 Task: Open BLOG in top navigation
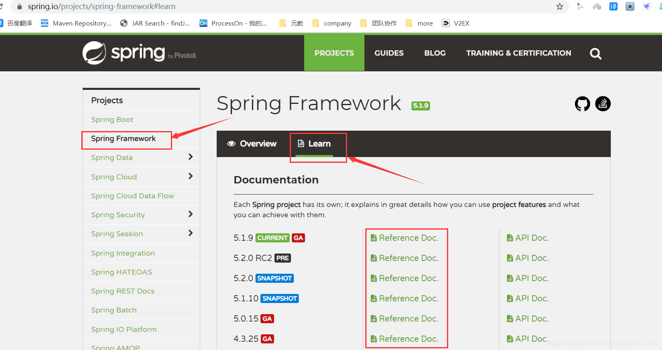pos(435,53)
